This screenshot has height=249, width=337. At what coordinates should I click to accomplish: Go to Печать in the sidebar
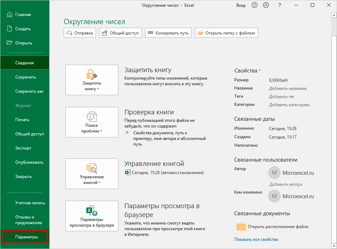coord(22,120)
